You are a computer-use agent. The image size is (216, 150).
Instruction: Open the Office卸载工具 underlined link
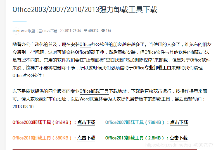[x=94, y=91]
